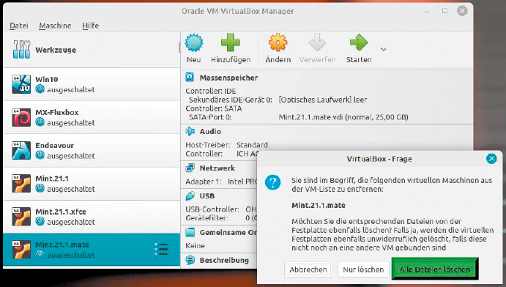Click the Massenspeicher section icon
Image resolution: width=506 pixels, height=287 pixels.
pyautogui.click(x=190, y=78)
